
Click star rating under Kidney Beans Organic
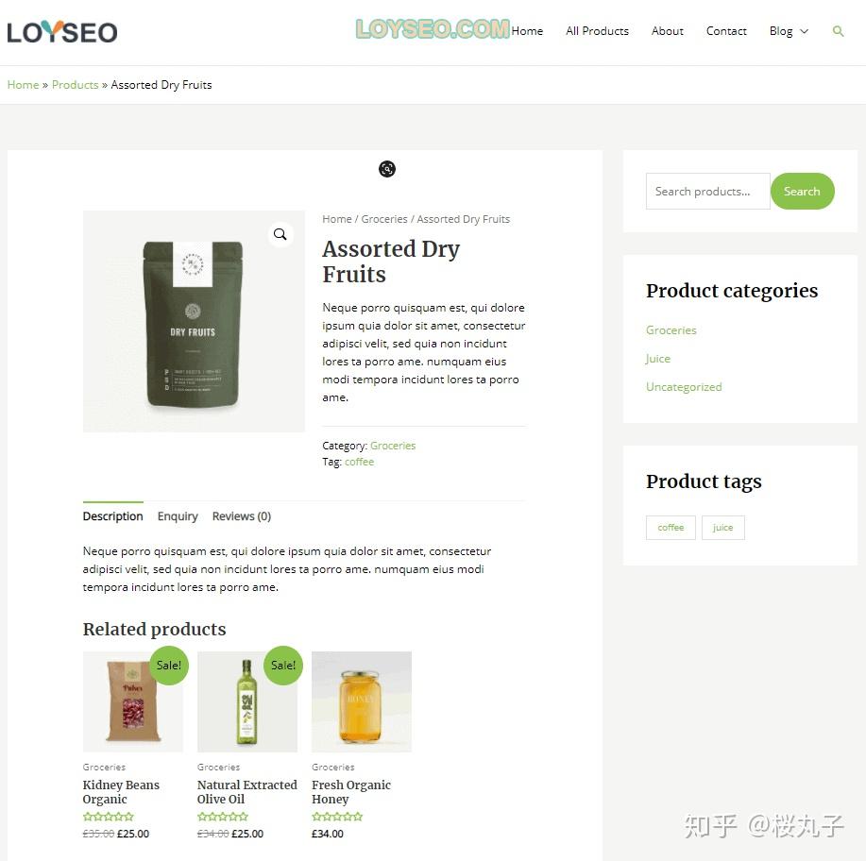click(x=109, y=817)
